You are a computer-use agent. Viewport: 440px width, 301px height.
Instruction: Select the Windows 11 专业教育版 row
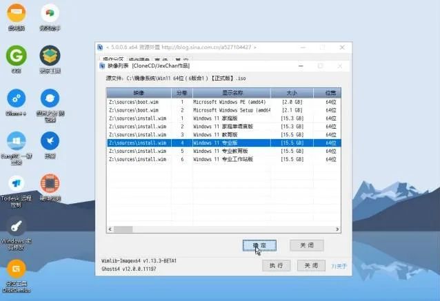pyautogui.click(x=224, y=151)
